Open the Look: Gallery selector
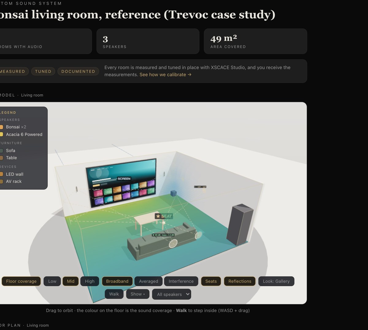This screenshot has height=330, width=368. [x=276, y=281]
